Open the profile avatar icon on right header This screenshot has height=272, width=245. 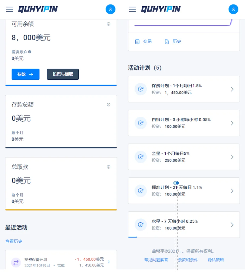(233, 9)
